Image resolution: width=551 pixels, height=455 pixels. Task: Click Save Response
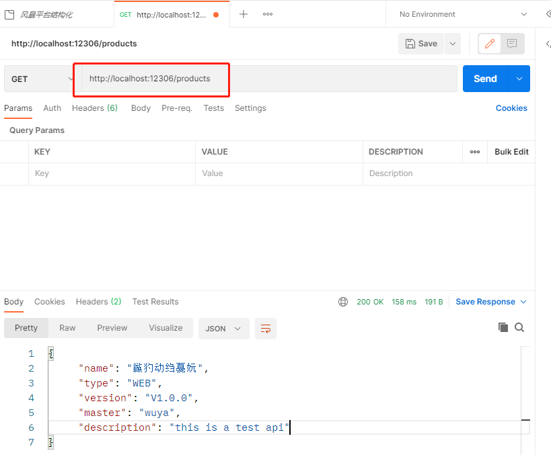coord(485,302)
